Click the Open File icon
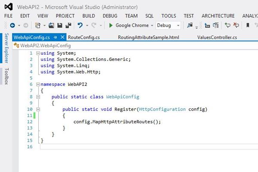Image resolution: width=258 pixels, height=172 pixels. 51,25
